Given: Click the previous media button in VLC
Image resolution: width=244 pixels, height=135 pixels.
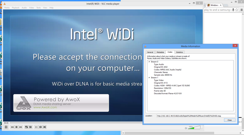Looking at the screenshot, I should coord(12,127).
